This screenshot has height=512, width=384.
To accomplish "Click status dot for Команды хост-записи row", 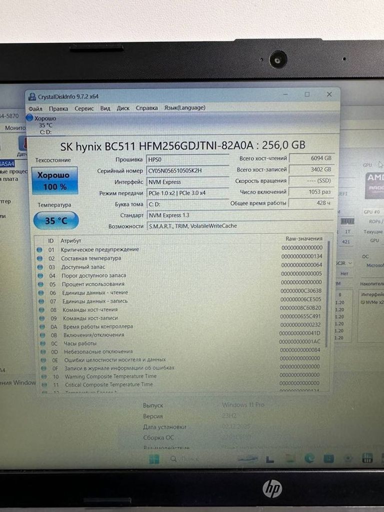I will [x=42, y=318].
